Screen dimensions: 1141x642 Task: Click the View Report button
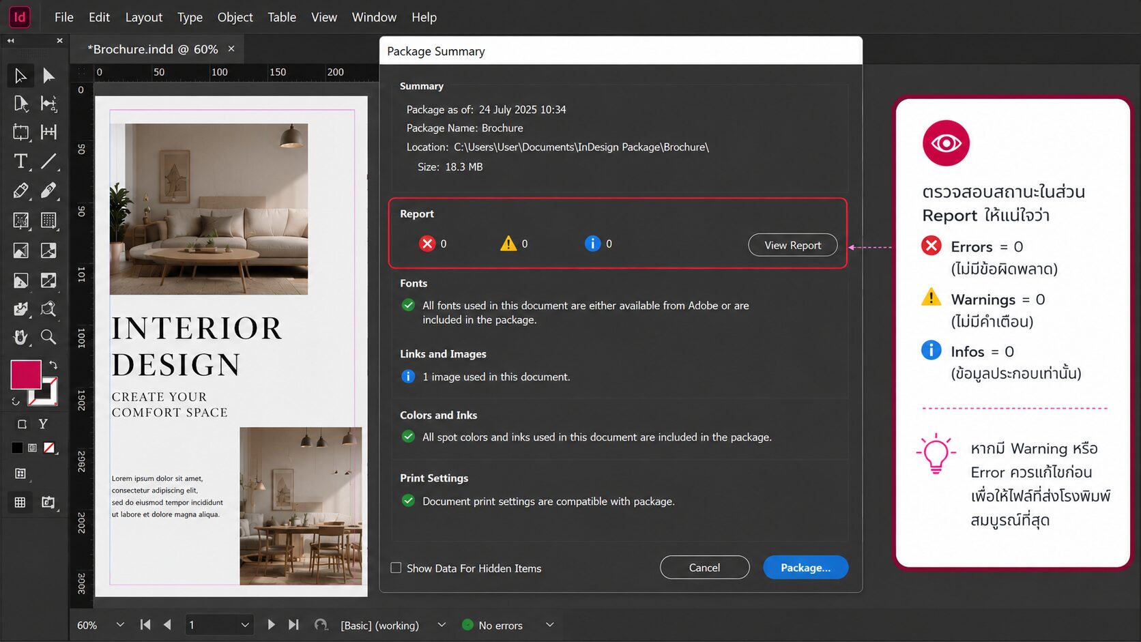[x=792, y=245]
